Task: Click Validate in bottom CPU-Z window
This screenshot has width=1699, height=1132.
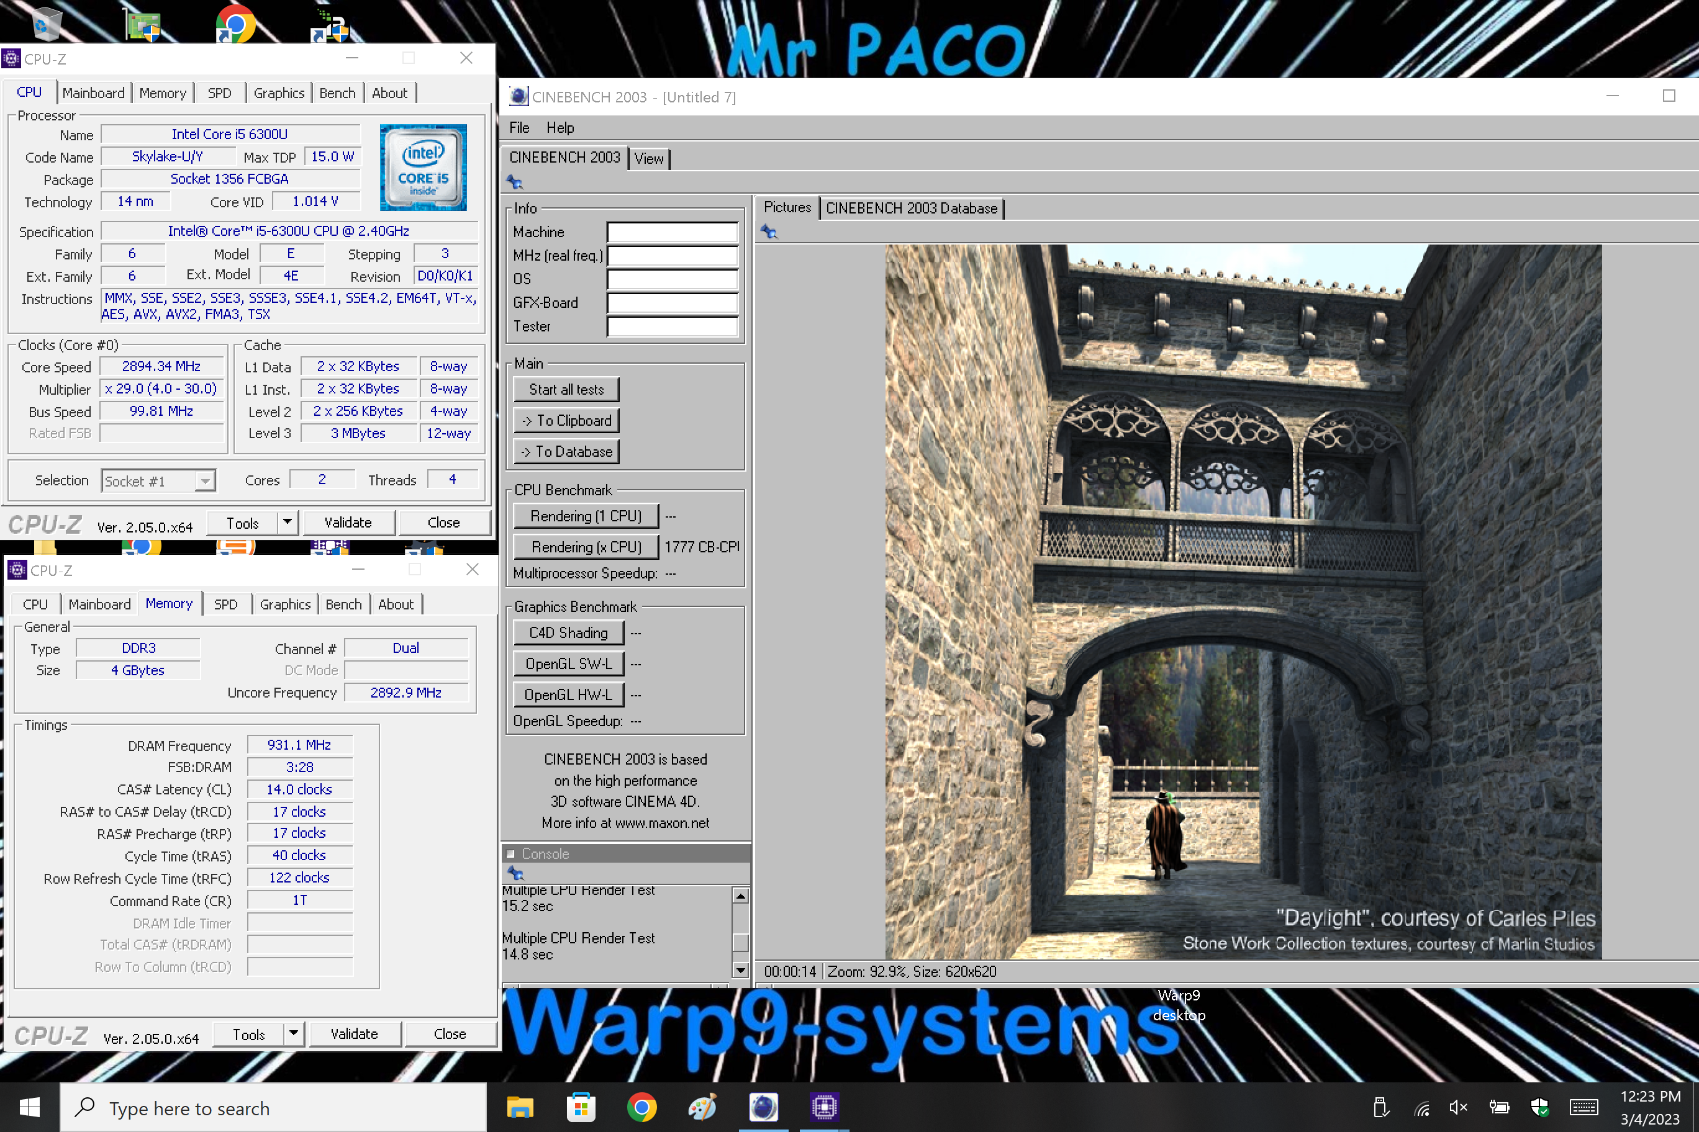Action: (x=354, y=1033)
